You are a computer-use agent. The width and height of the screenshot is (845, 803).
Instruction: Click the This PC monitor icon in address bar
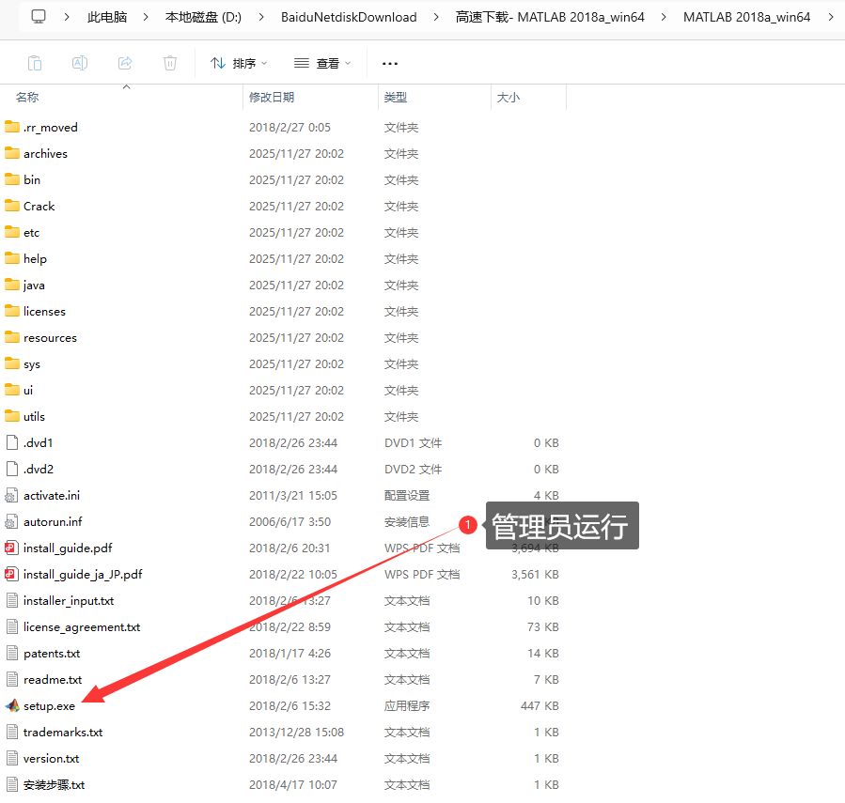(x=39, y=17)
